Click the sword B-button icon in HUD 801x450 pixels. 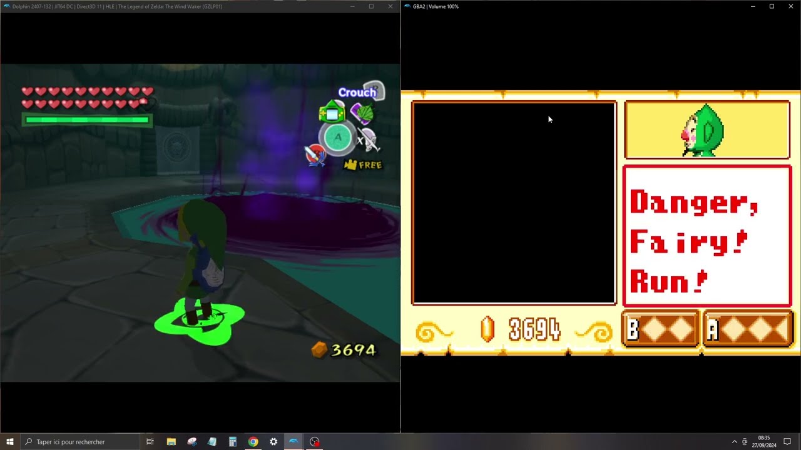(315, 154)
